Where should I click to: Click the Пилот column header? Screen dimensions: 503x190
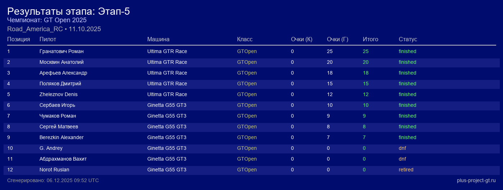tap(48, 39)
